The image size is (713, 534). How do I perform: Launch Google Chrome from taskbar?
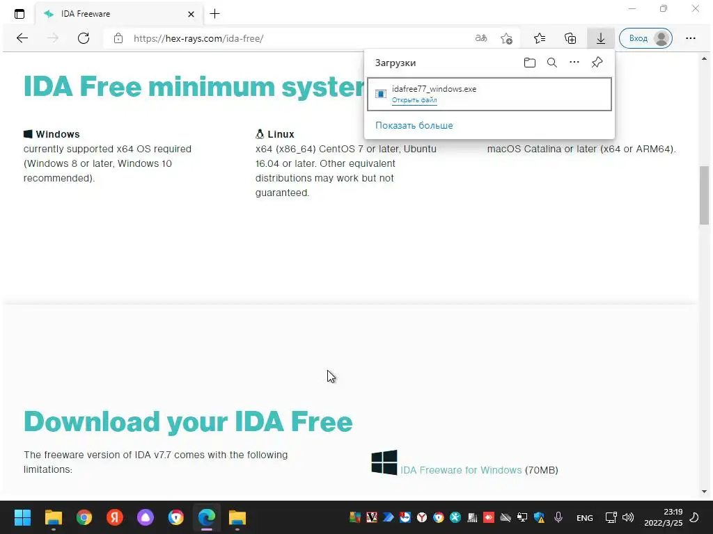coord(84,517)
